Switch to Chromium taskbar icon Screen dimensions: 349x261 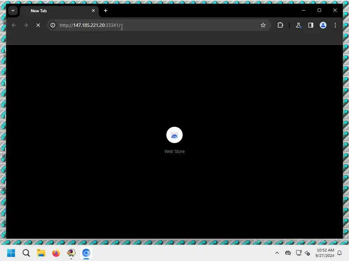86,253
